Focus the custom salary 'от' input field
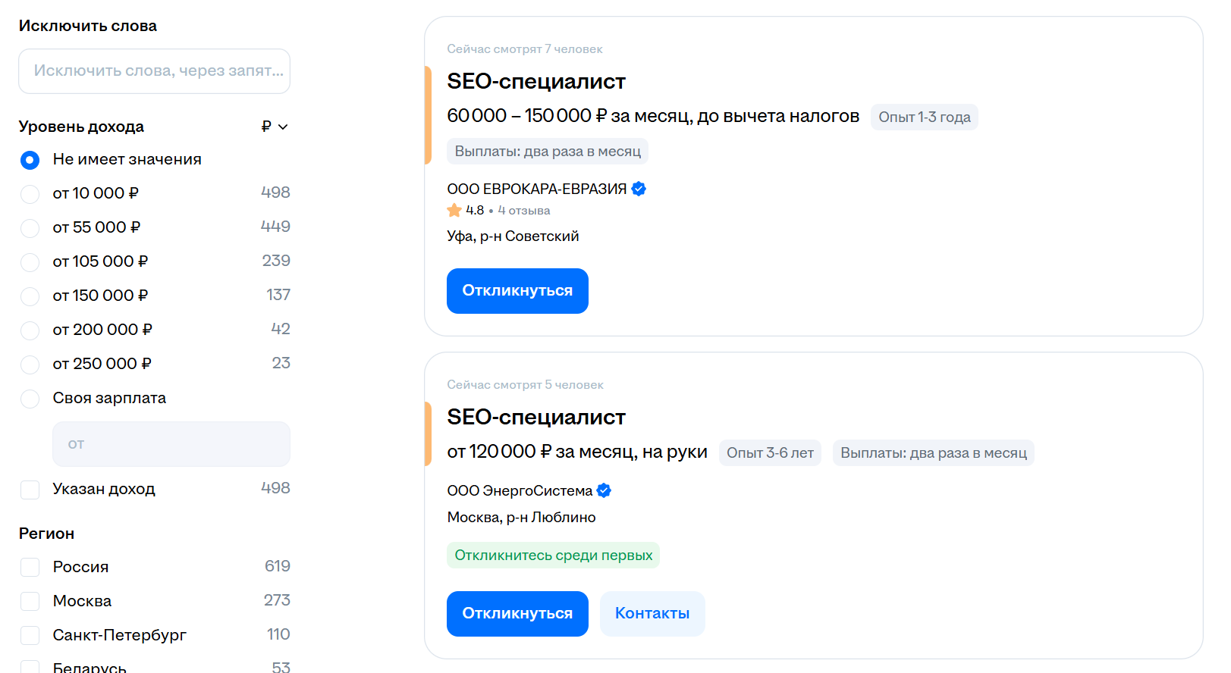This screenshot has height=673, width=1231. [x=171, y=444]
